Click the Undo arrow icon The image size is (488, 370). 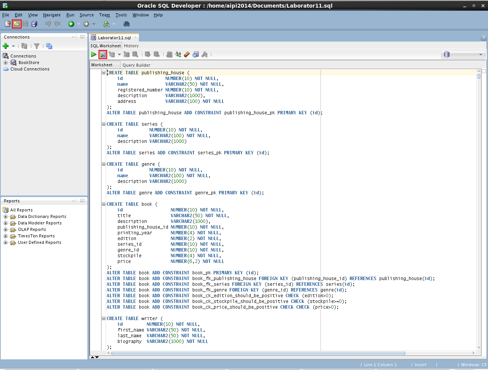pos(48,24)
